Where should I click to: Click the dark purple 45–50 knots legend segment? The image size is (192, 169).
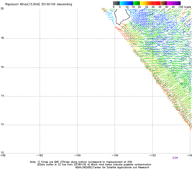(177, 3)
